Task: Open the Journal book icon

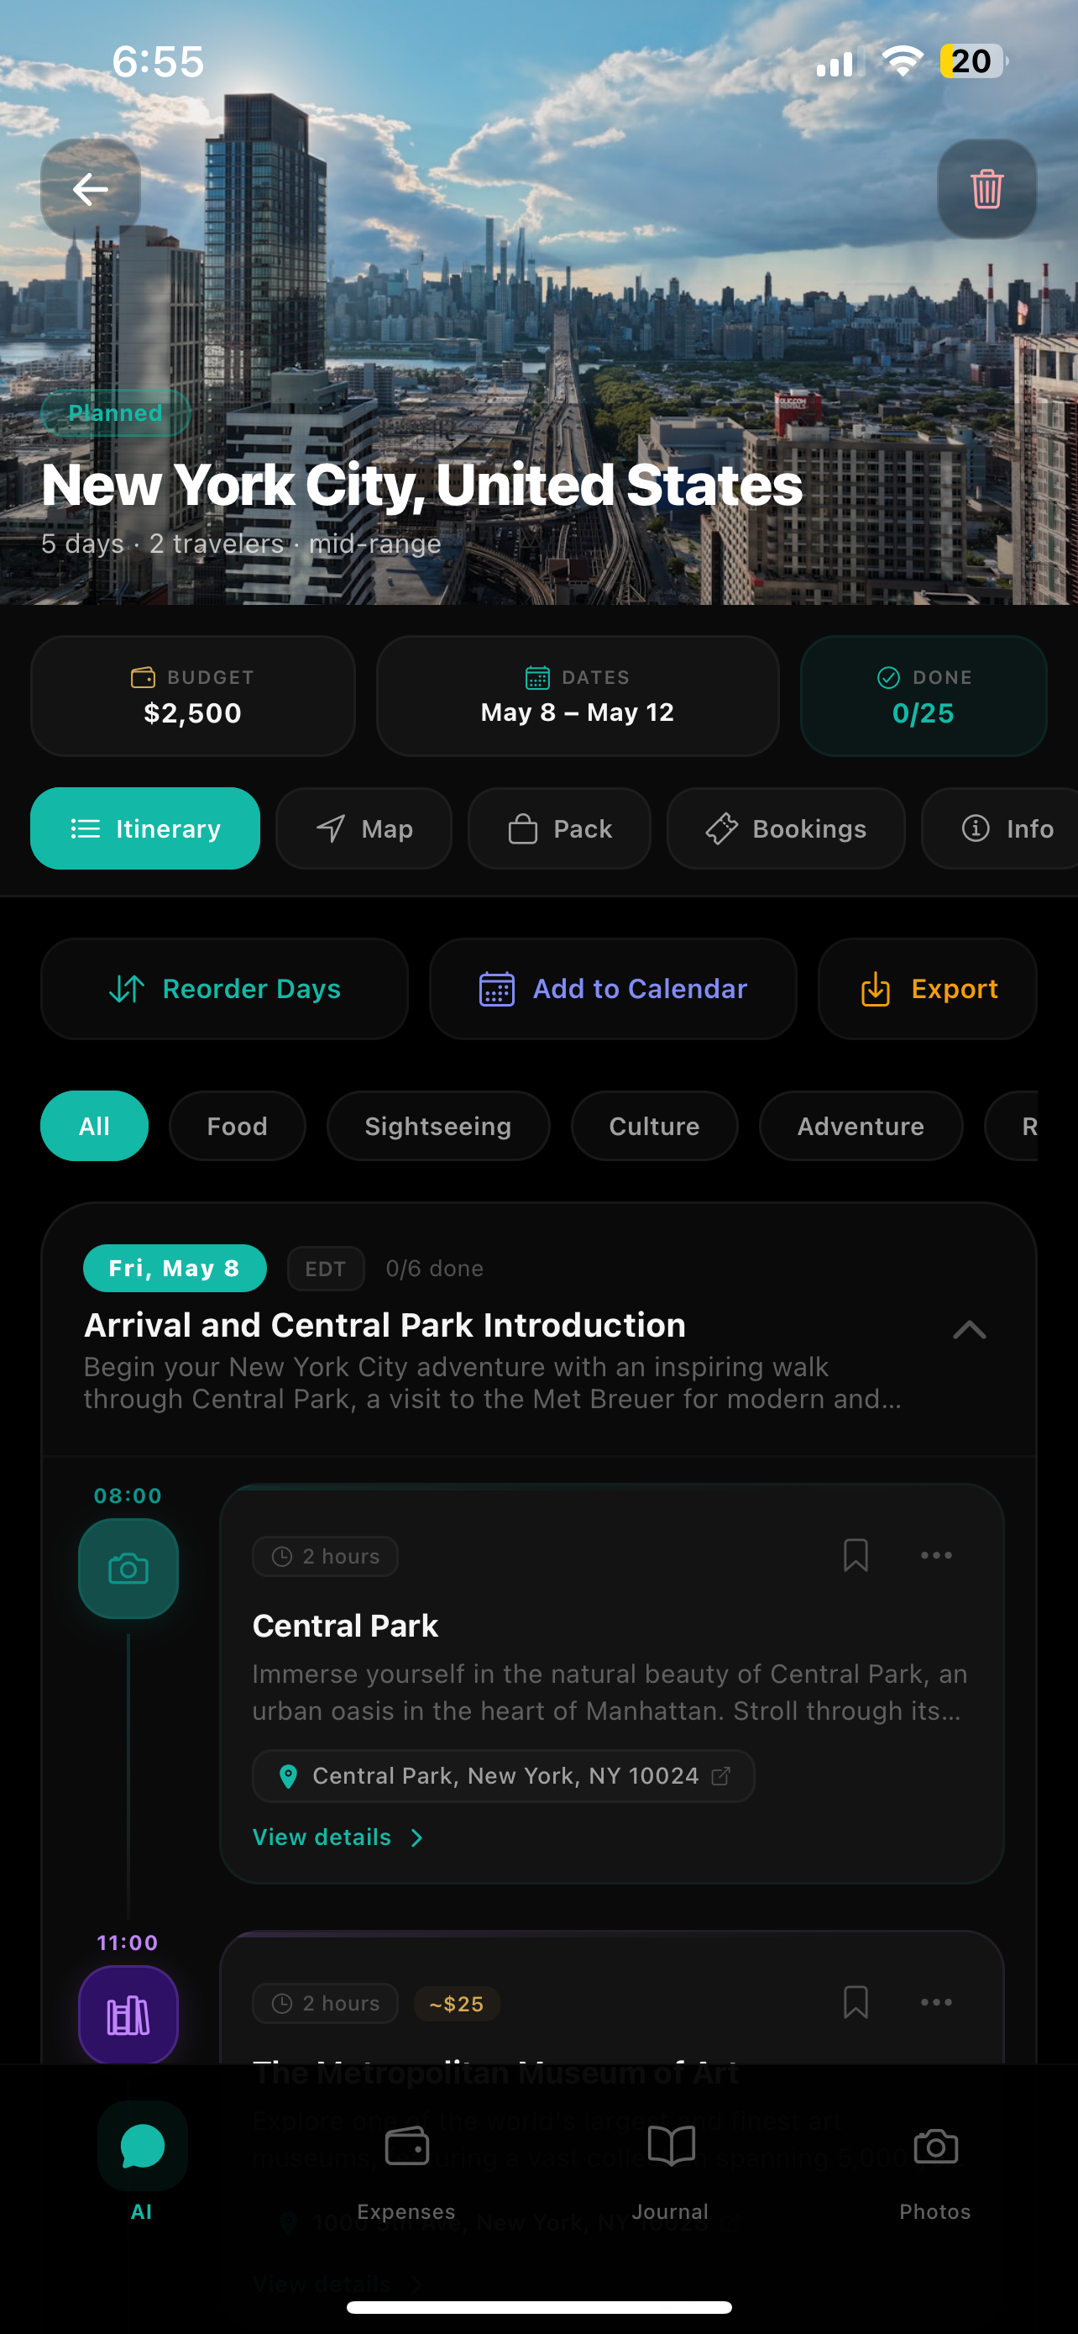Action: click(671, 2148)
